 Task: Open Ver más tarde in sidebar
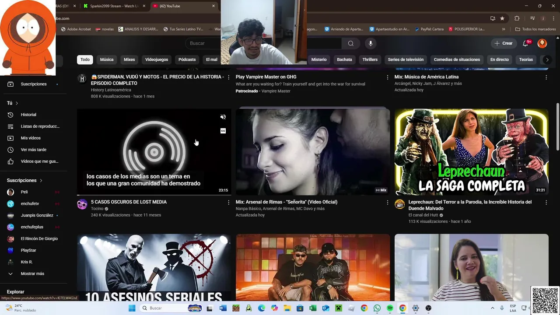point(33,150)
